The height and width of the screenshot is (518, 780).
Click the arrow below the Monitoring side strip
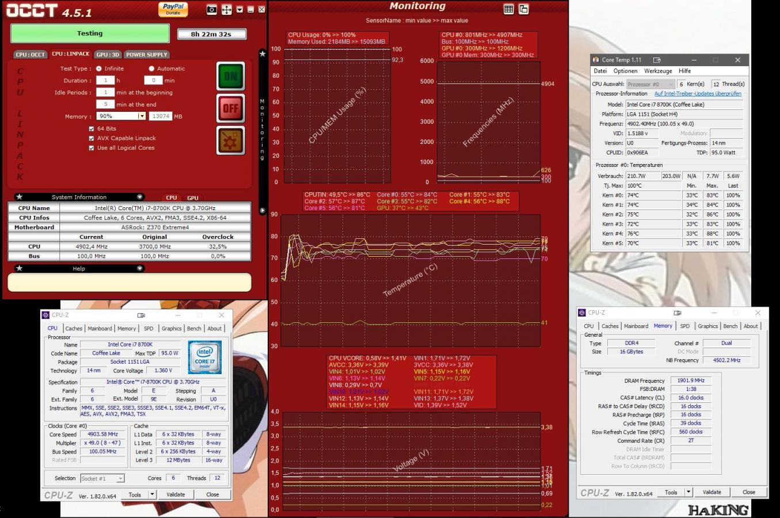click(262, 211)
